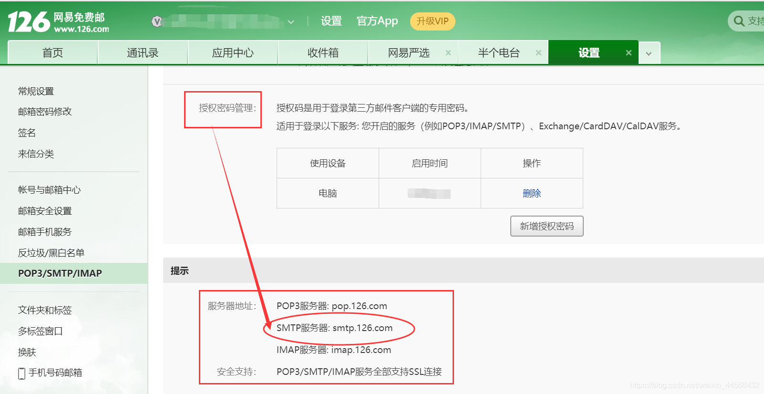Click the 电脑 cell in device table
The height and width of the screenshot is (394, 764).
[x=328, y=193]
